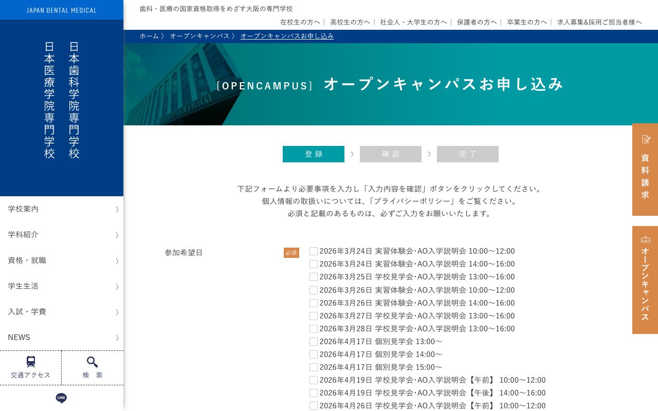
Task: Expand the 入試・学費 sidebar menu
Action: (x=62, y=312)
